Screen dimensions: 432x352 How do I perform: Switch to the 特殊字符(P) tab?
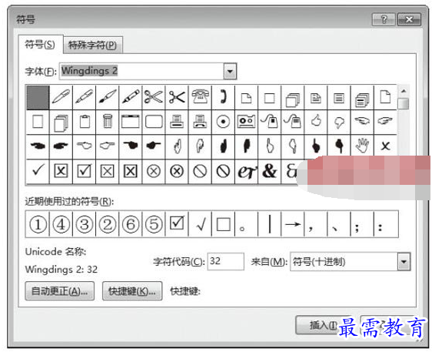click(x=93, y=45)
